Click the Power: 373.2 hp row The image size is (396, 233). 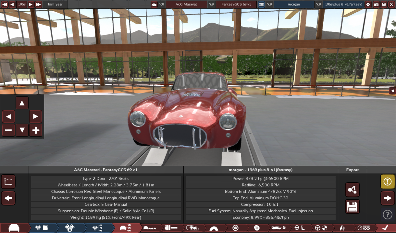pyautogui.click(x=261, y=179)
